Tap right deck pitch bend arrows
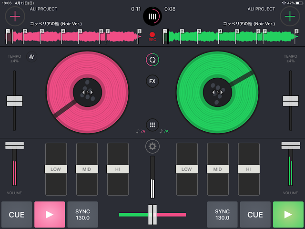 (x=217, y=92)
